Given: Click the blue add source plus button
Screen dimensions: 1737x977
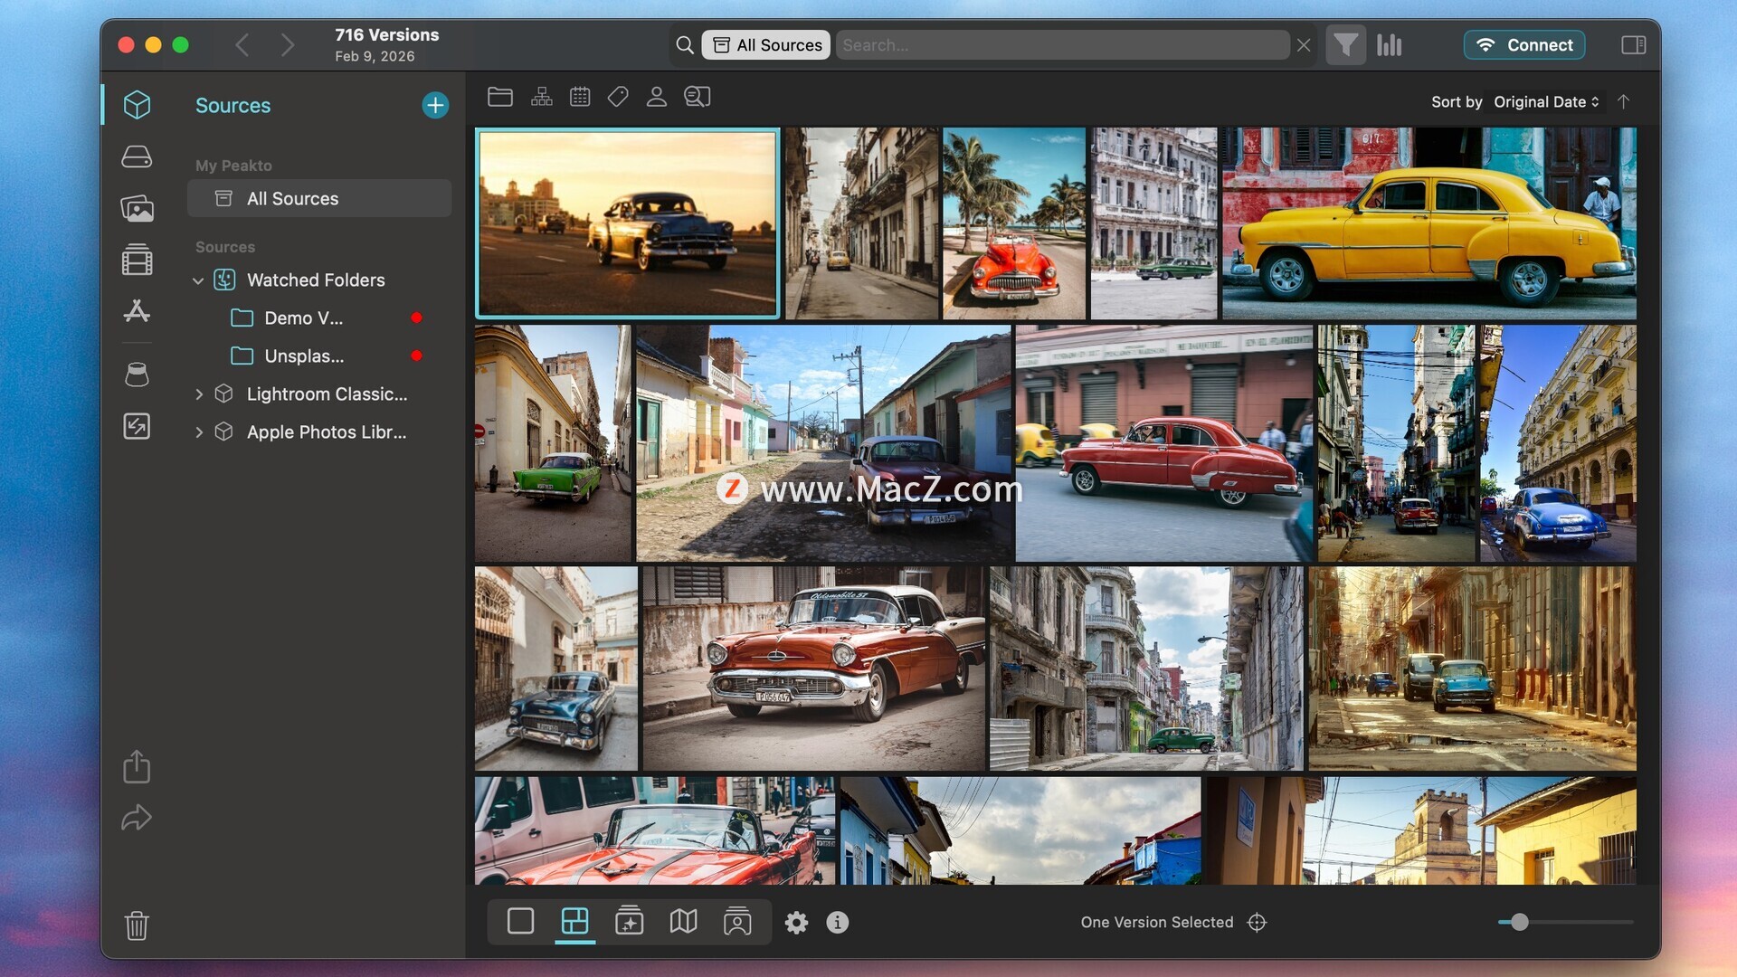Looking at the screenshot, I should click(x=435, y=105).
